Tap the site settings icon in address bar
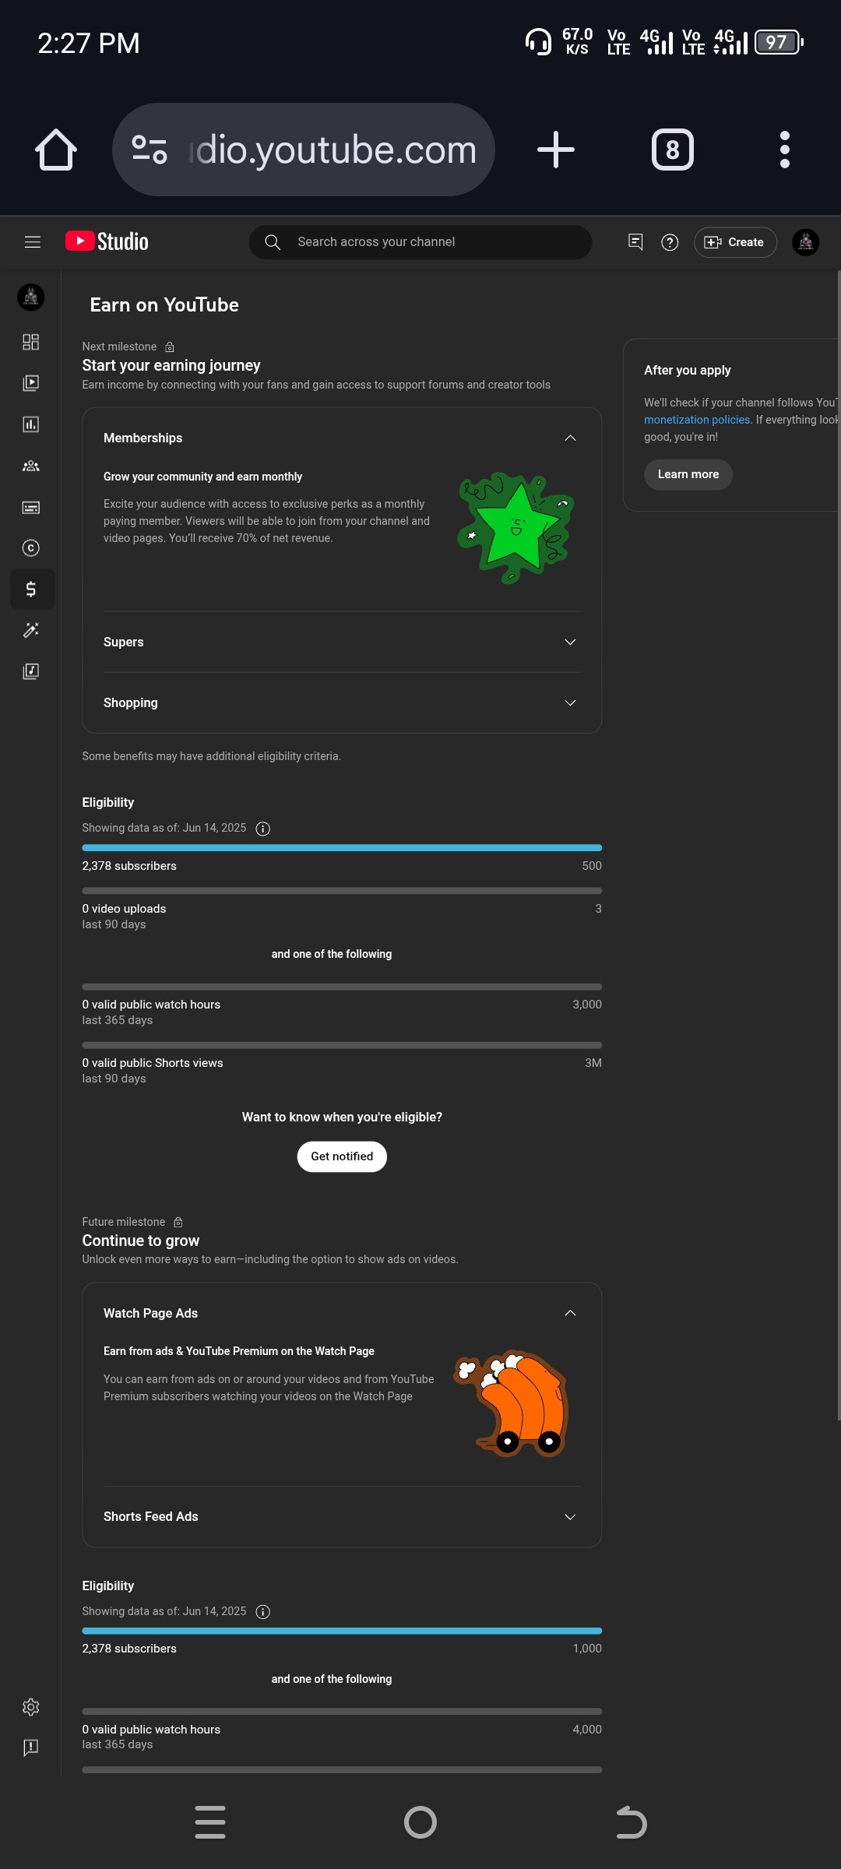 [150, 150]
